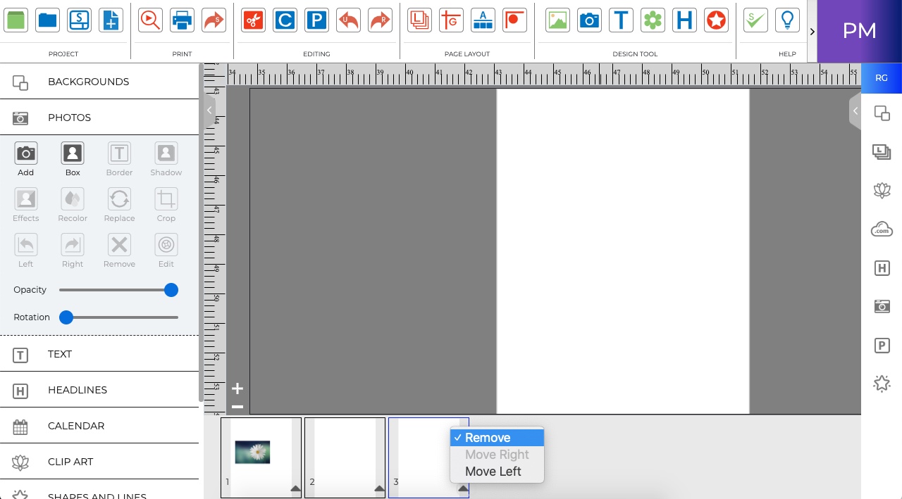Select Move Left in the context menu
The image size is (902, 499).
[x=493, y=472]
